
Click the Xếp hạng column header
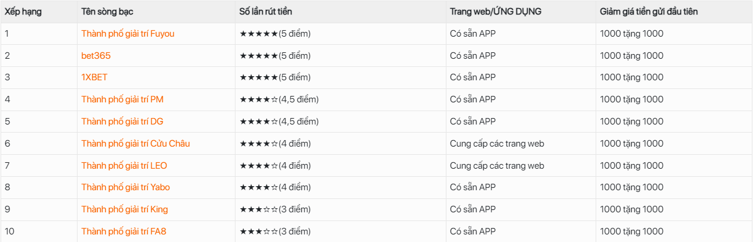tap(23, 12)
